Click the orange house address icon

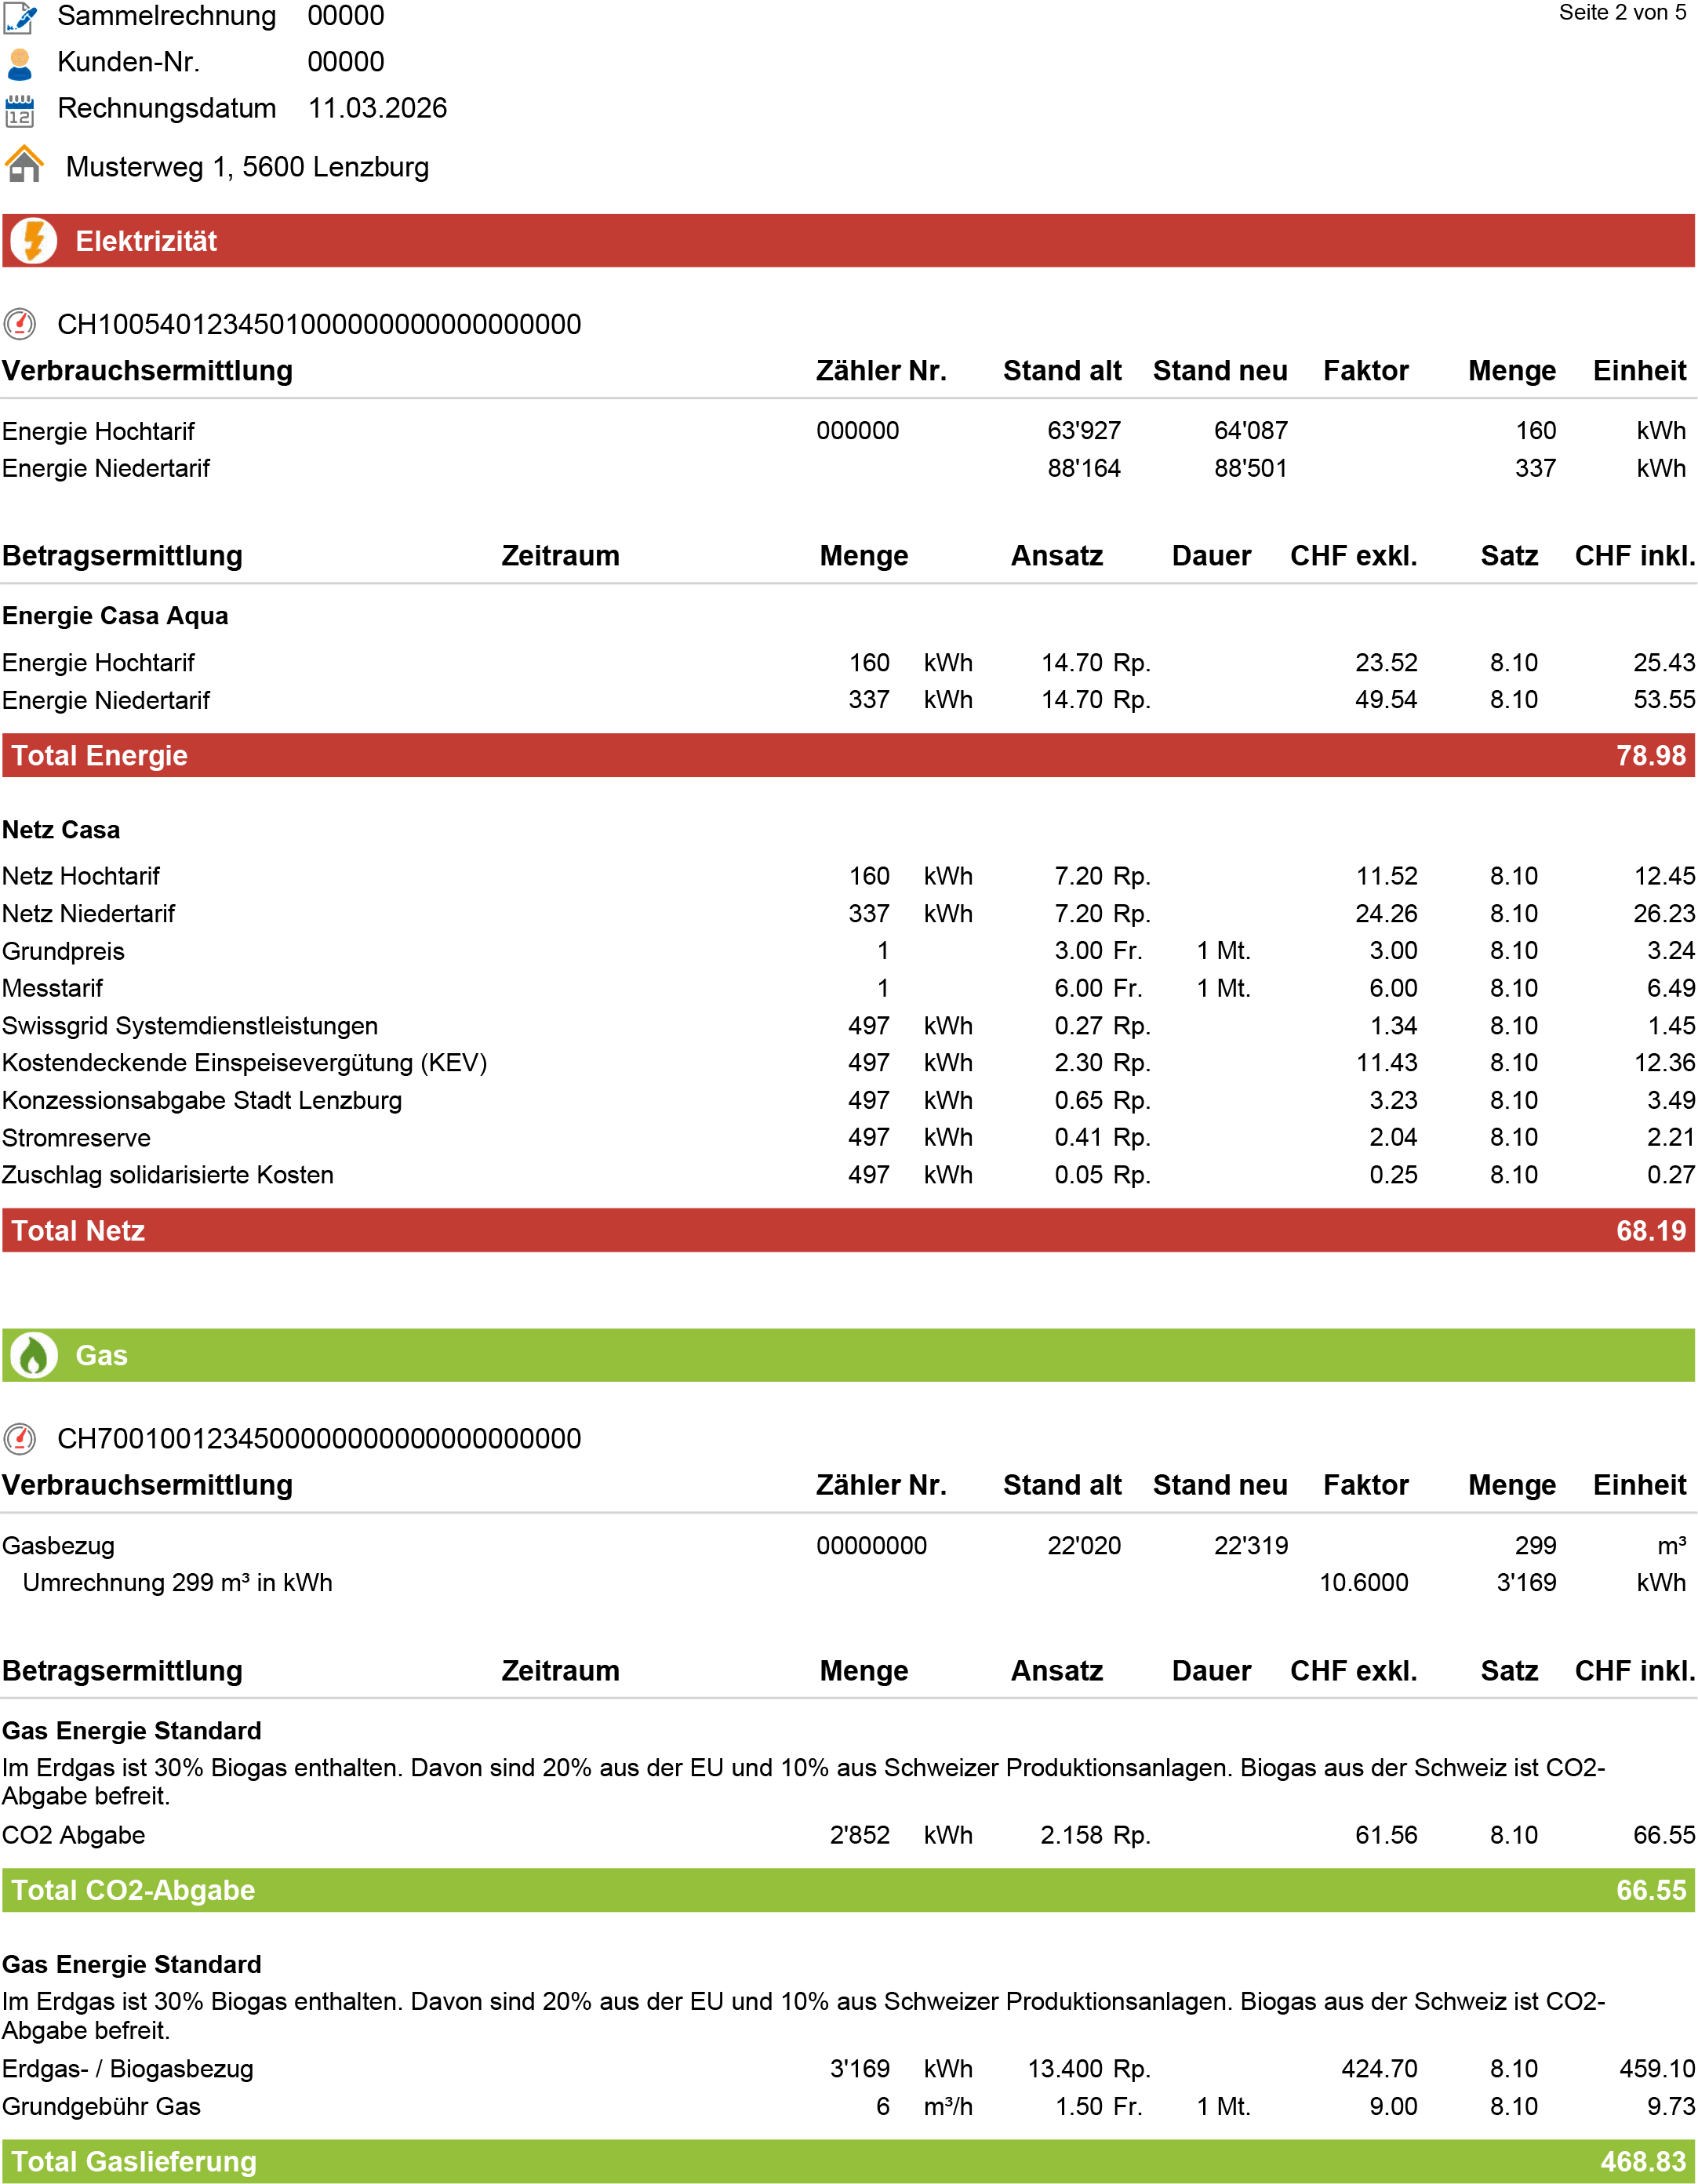[24, 165]
